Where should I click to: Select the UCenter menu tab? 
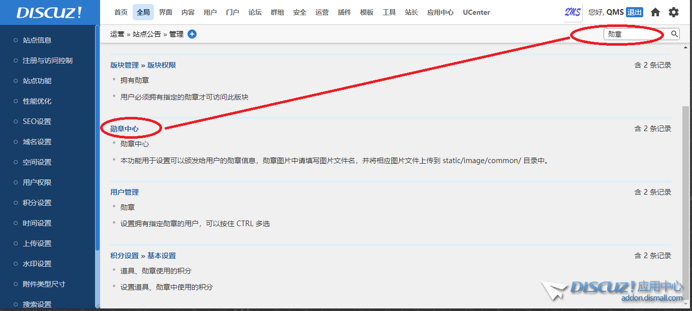[476, 12]
